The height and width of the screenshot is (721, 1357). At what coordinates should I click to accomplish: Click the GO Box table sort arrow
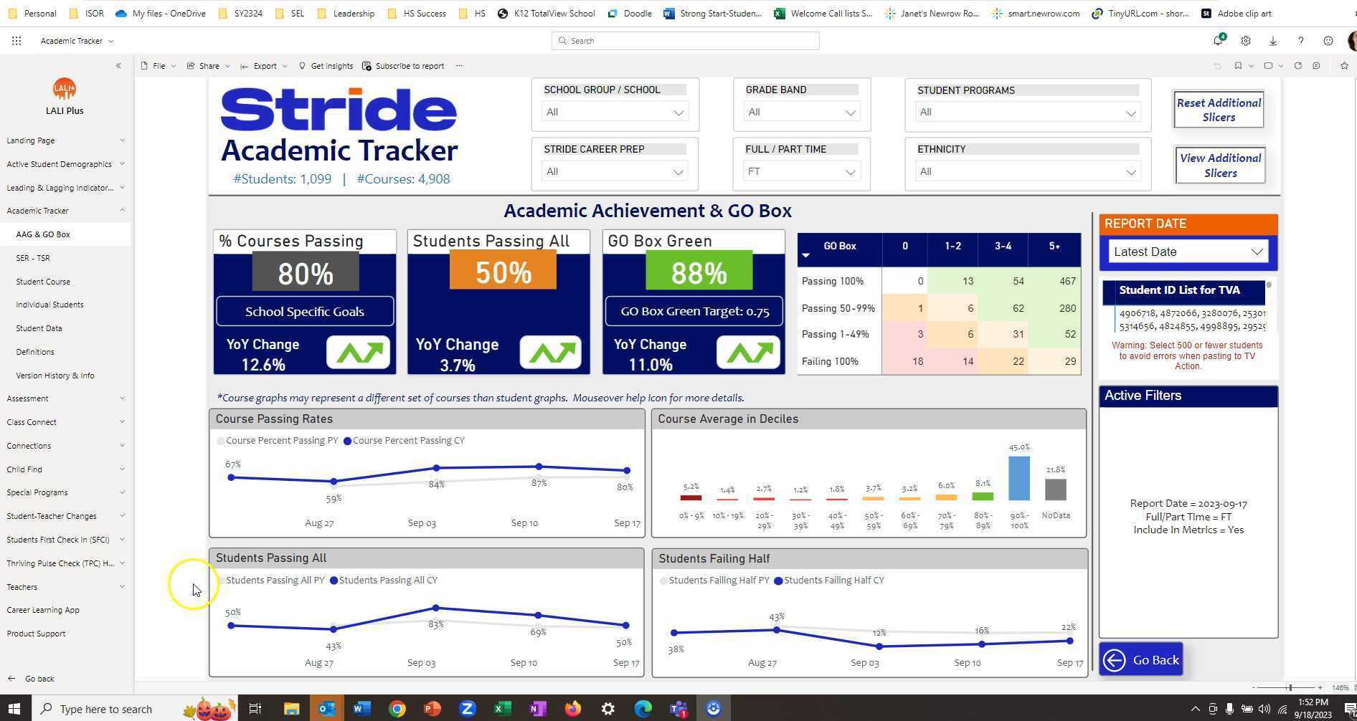[805, 255]
